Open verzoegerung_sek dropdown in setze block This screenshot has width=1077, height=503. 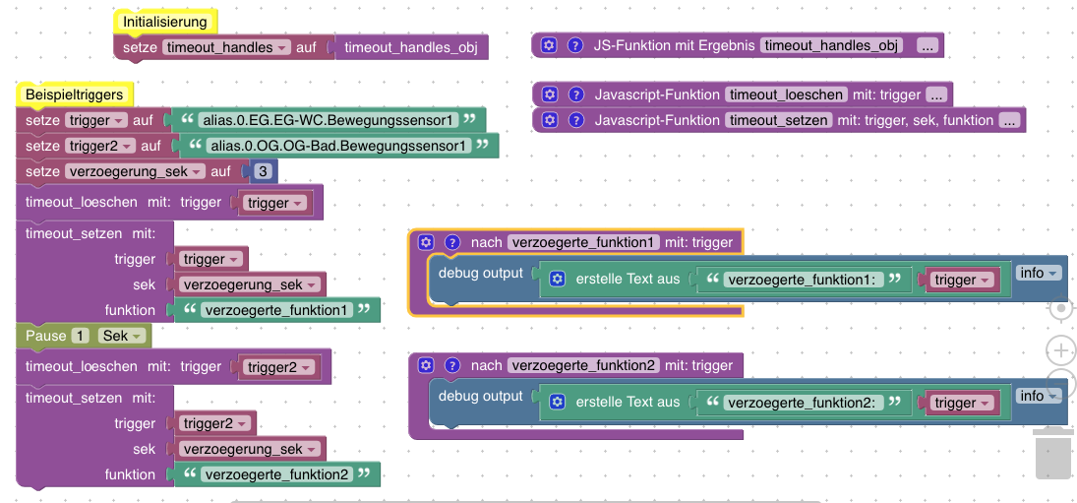(136, 171)
